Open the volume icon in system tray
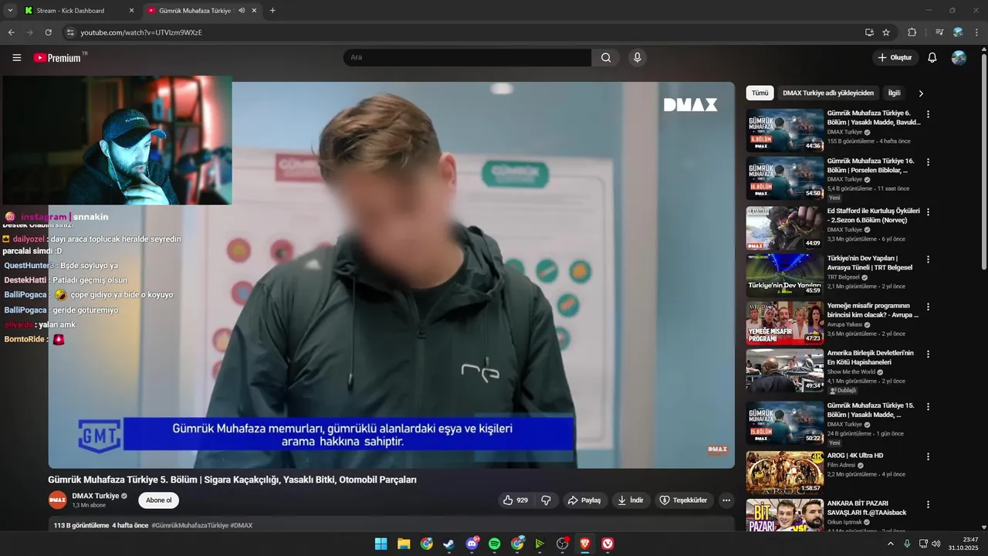The image size is (988, 556). pyautogui.click(x=936, y=544)
